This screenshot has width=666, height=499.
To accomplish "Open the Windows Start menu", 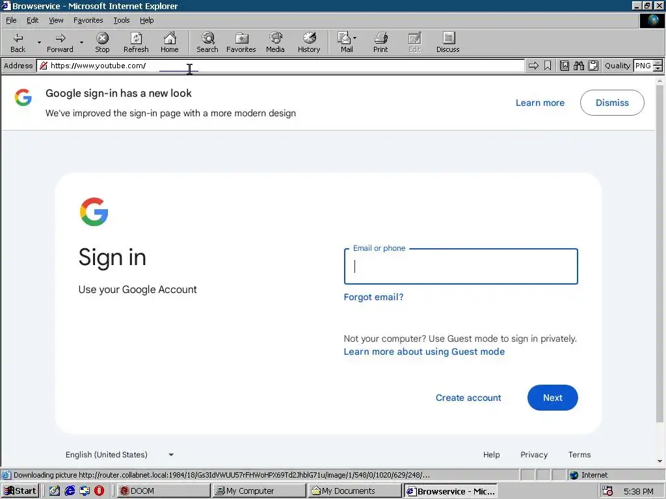I will (x=20, y=491).
